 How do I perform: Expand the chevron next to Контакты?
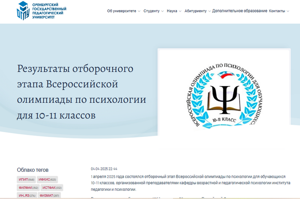tap(288, 11)
